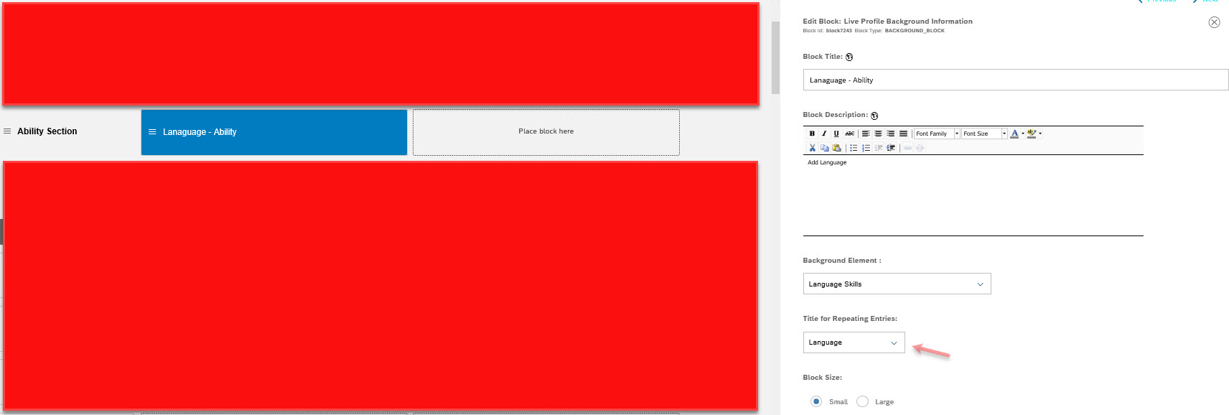Open the highlight color picker arrow
The height and width of the screenshot is (415, 1229).
coord(1040,134)
